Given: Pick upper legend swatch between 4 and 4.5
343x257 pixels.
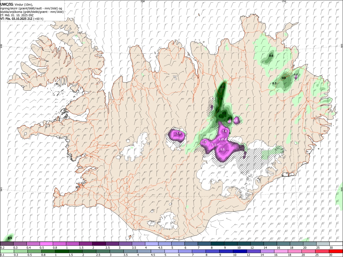Looking at the screenshot, I should click(x=151, y=244).
